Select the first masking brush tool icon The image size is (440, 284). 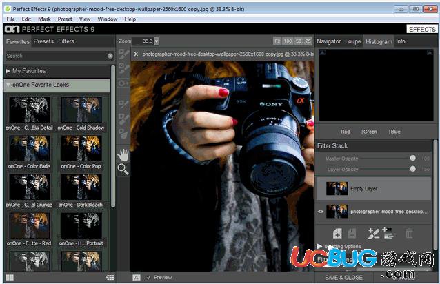click(x=123, y=54)
